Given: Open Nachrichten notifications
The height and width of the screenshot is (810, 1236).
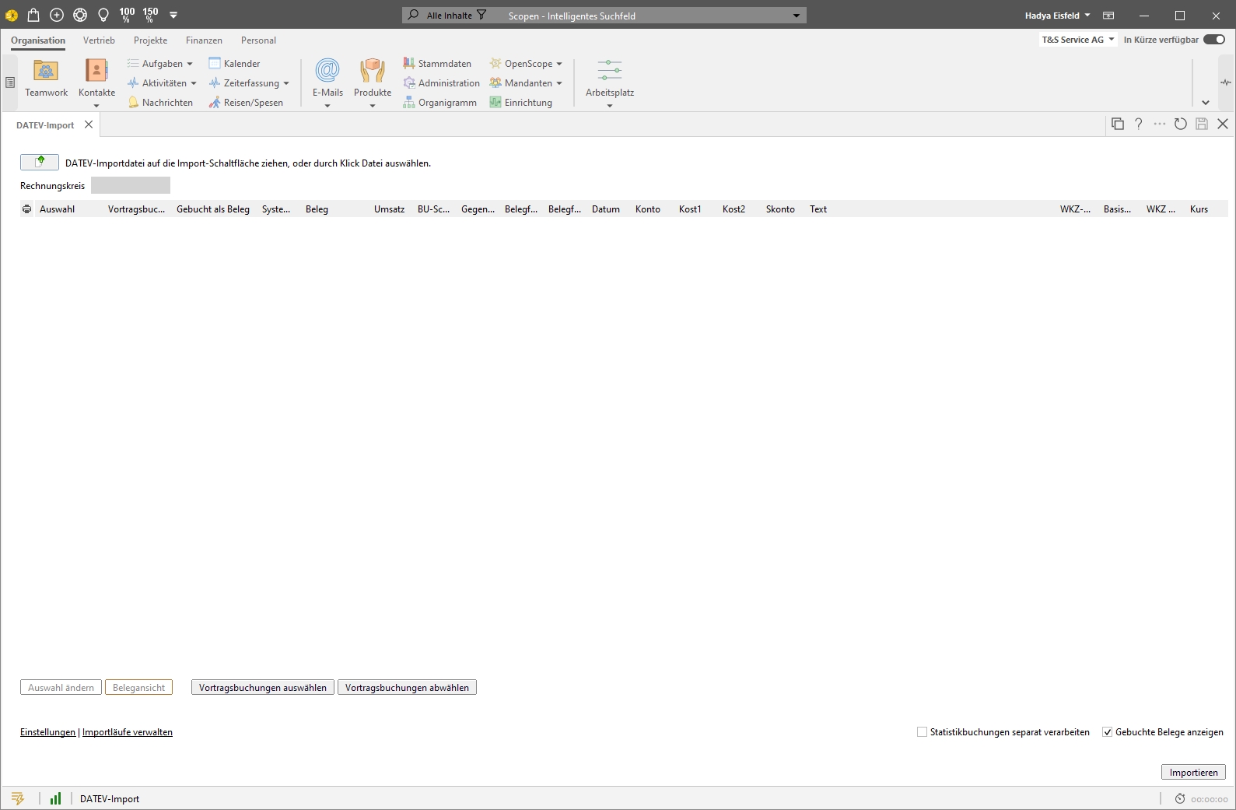Looking at the screenshot, I should [160, 103].
